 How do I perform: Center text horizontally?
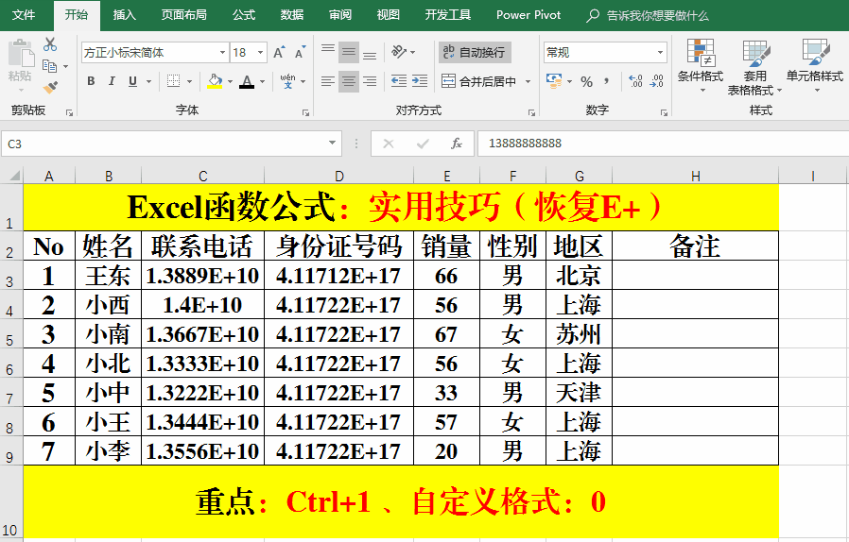point(349,81)
